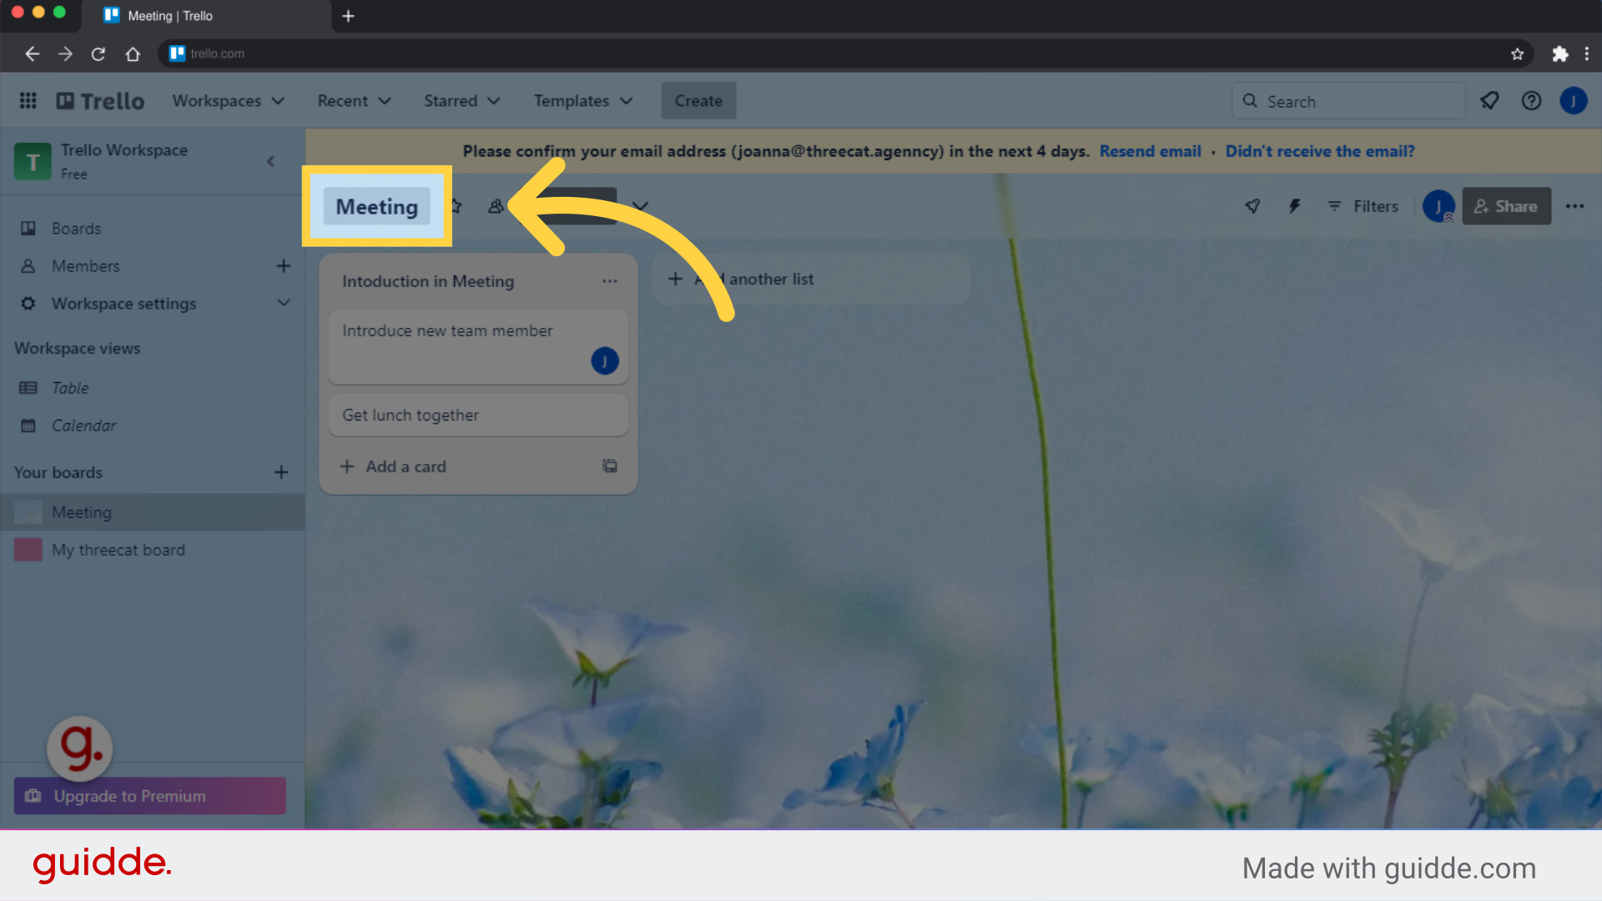Image resolution: width=1602 pixels, height=901 pixels.
Task: Star the Meeting board
Action: click(456, 206)
